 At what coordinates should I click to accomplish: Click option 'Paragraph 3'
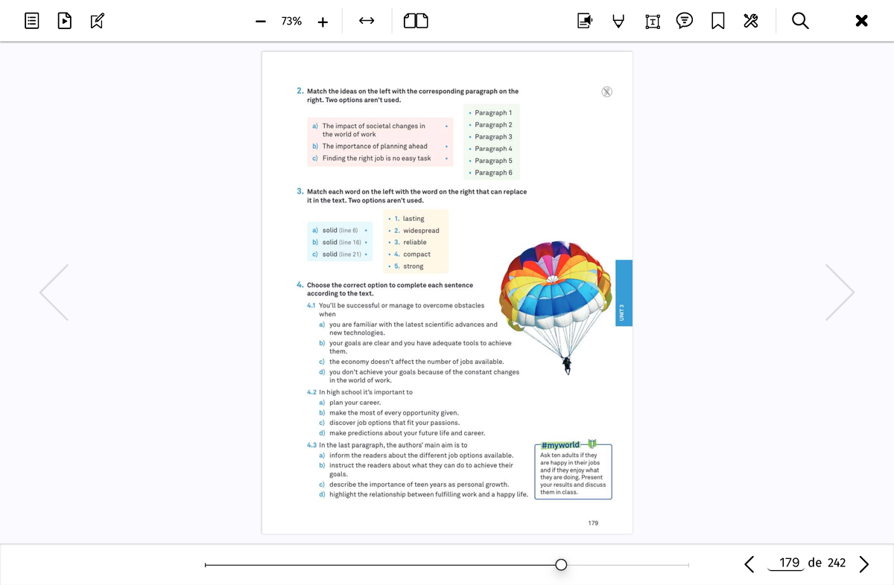pos(492,136)
